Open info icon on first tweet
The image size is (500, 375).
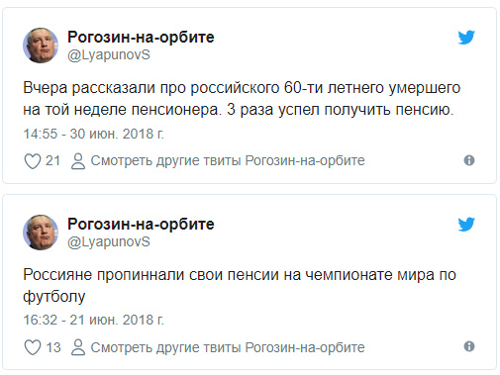469,160
